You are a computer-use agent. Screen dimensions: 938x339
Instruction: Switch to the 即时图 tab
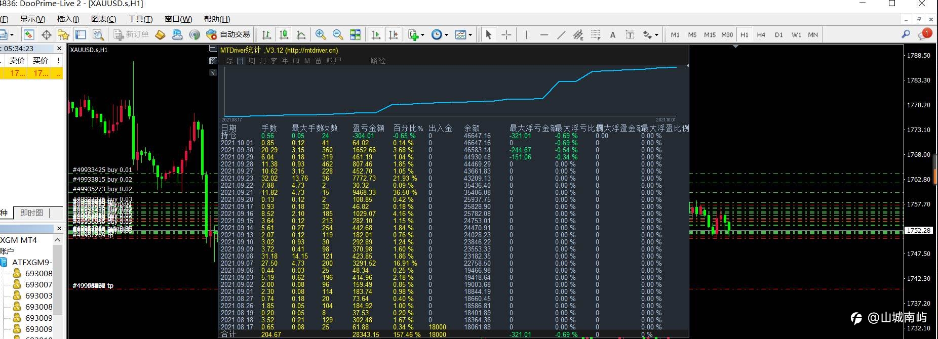coord(31,213)
